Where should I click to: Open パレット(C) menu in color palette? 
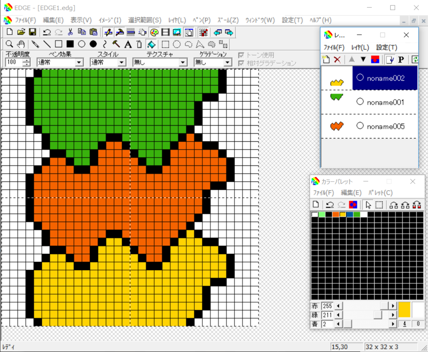pyautogui.click(x=380, y=193)
